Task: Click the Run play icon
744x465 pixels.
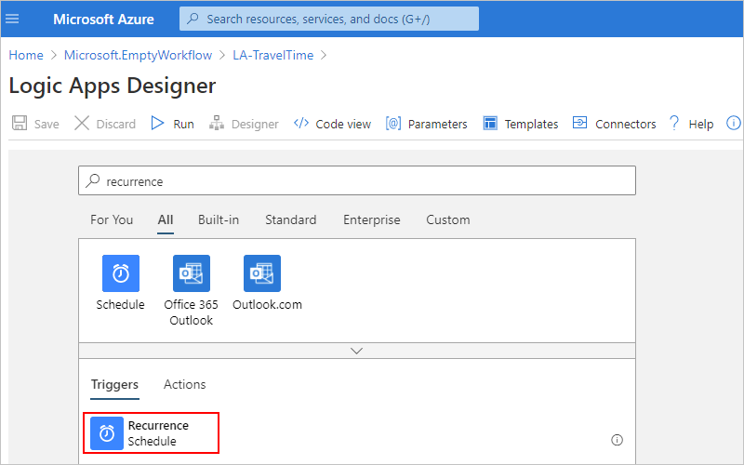Action: tap(157, 124)
